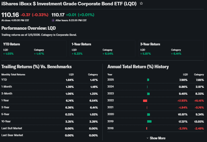Click the after-hours moon icon
207x142 pixels.
coord(53,20)
